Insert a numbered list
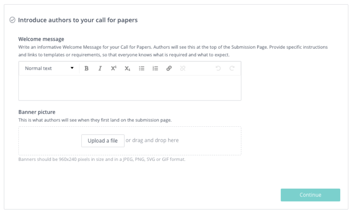The height and width of the screenshot is (214, 352). coord(155,68)
